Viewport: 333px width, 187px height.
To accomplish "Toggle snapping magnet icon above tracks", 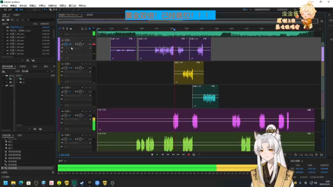I will 89,29.
